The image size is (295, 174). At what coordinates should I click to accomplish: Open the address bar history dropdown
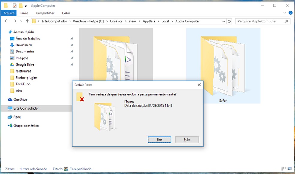click(224, 21)
